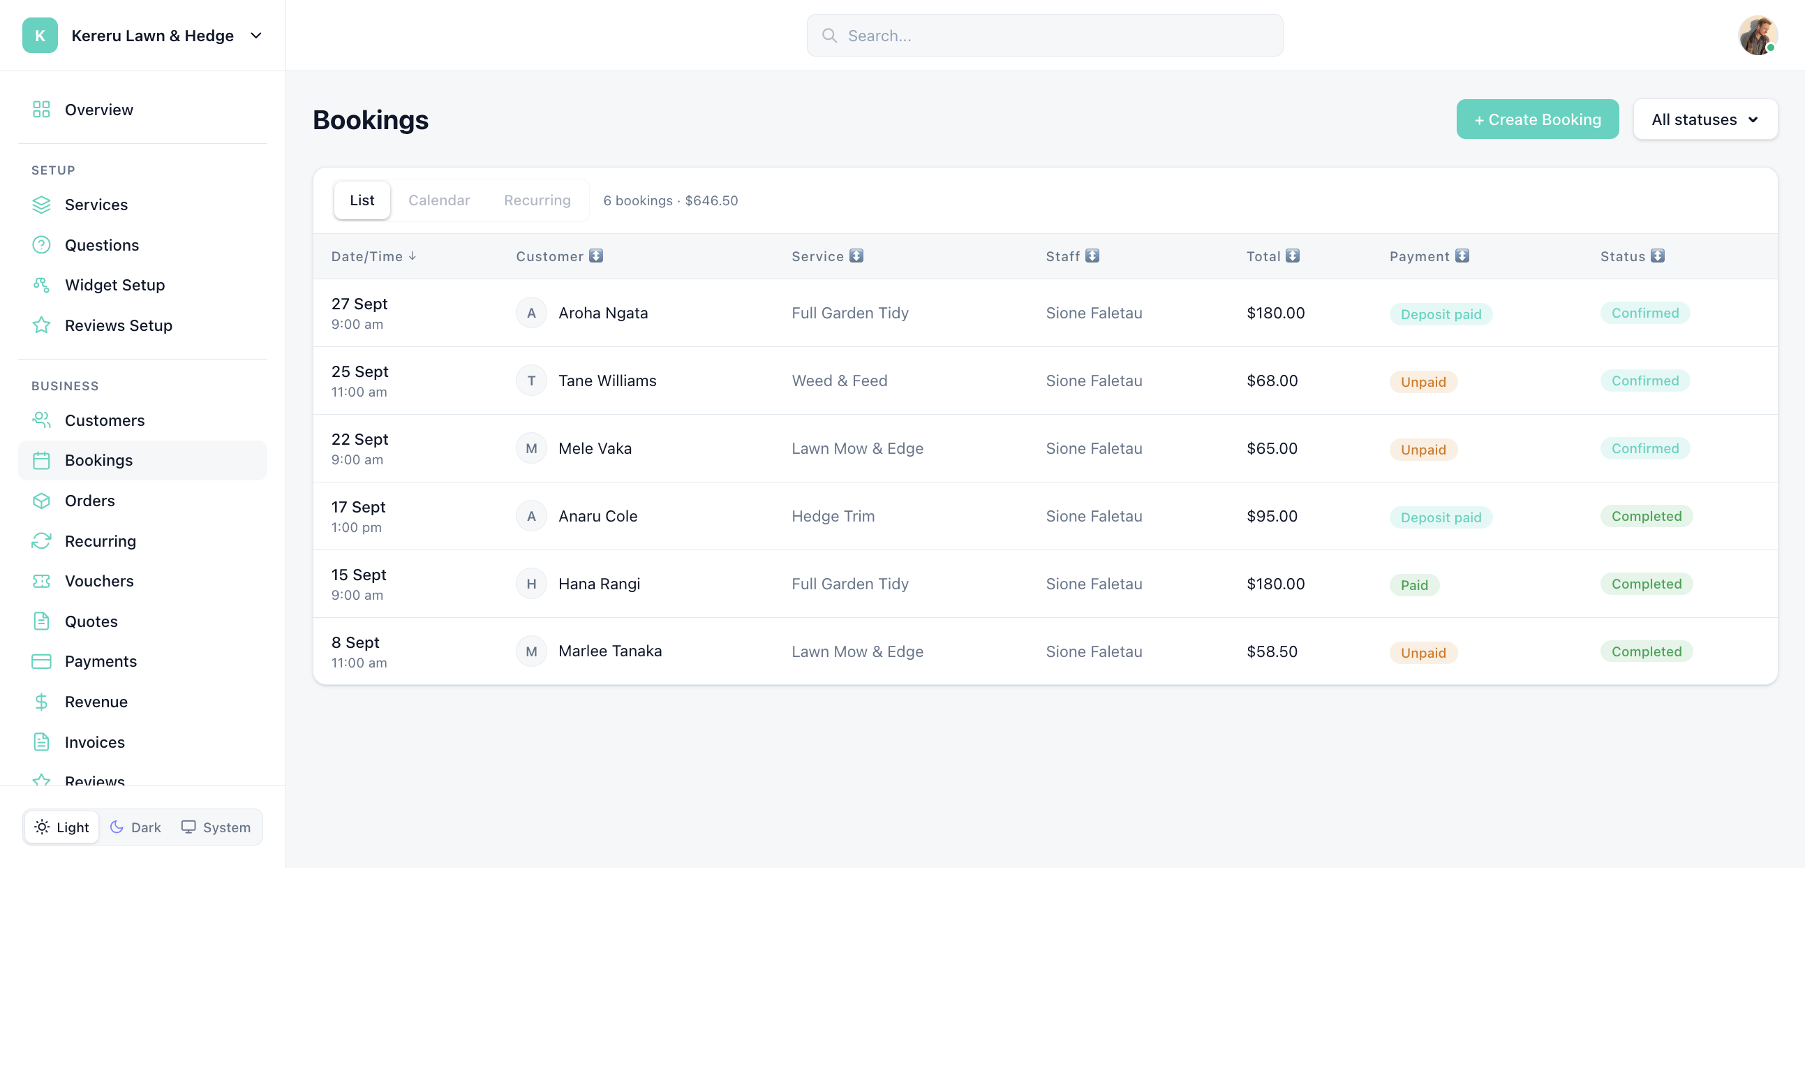Click the Questions help-circle icon
1805x1085 pixels.
click(x=42, y=245)
